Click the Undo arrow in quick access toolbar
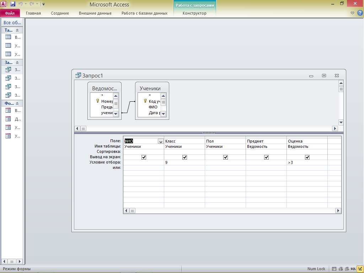The height and width of the screenshot is (273, 364). click(20, 4)
